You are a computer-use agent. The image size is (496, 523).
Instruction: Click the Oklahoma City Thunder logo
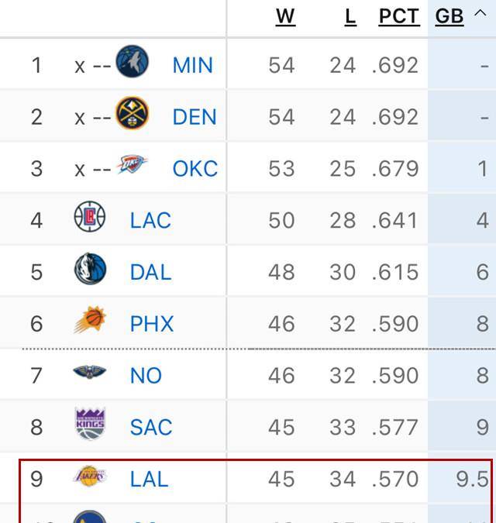(133, 166)
